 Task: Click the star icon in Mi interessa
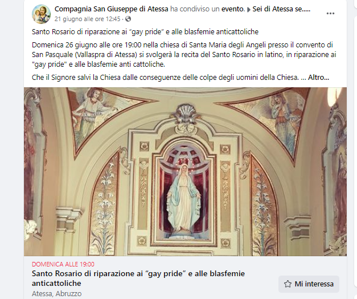coord(288,284)
